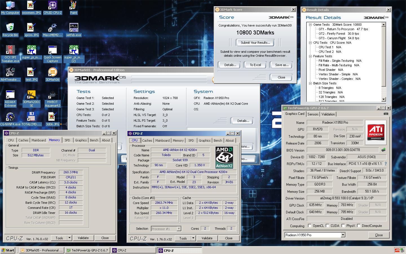406x254 pixels.
Task: Click Result Details scrollbar down arrow
Action: [x=383, y=99]
